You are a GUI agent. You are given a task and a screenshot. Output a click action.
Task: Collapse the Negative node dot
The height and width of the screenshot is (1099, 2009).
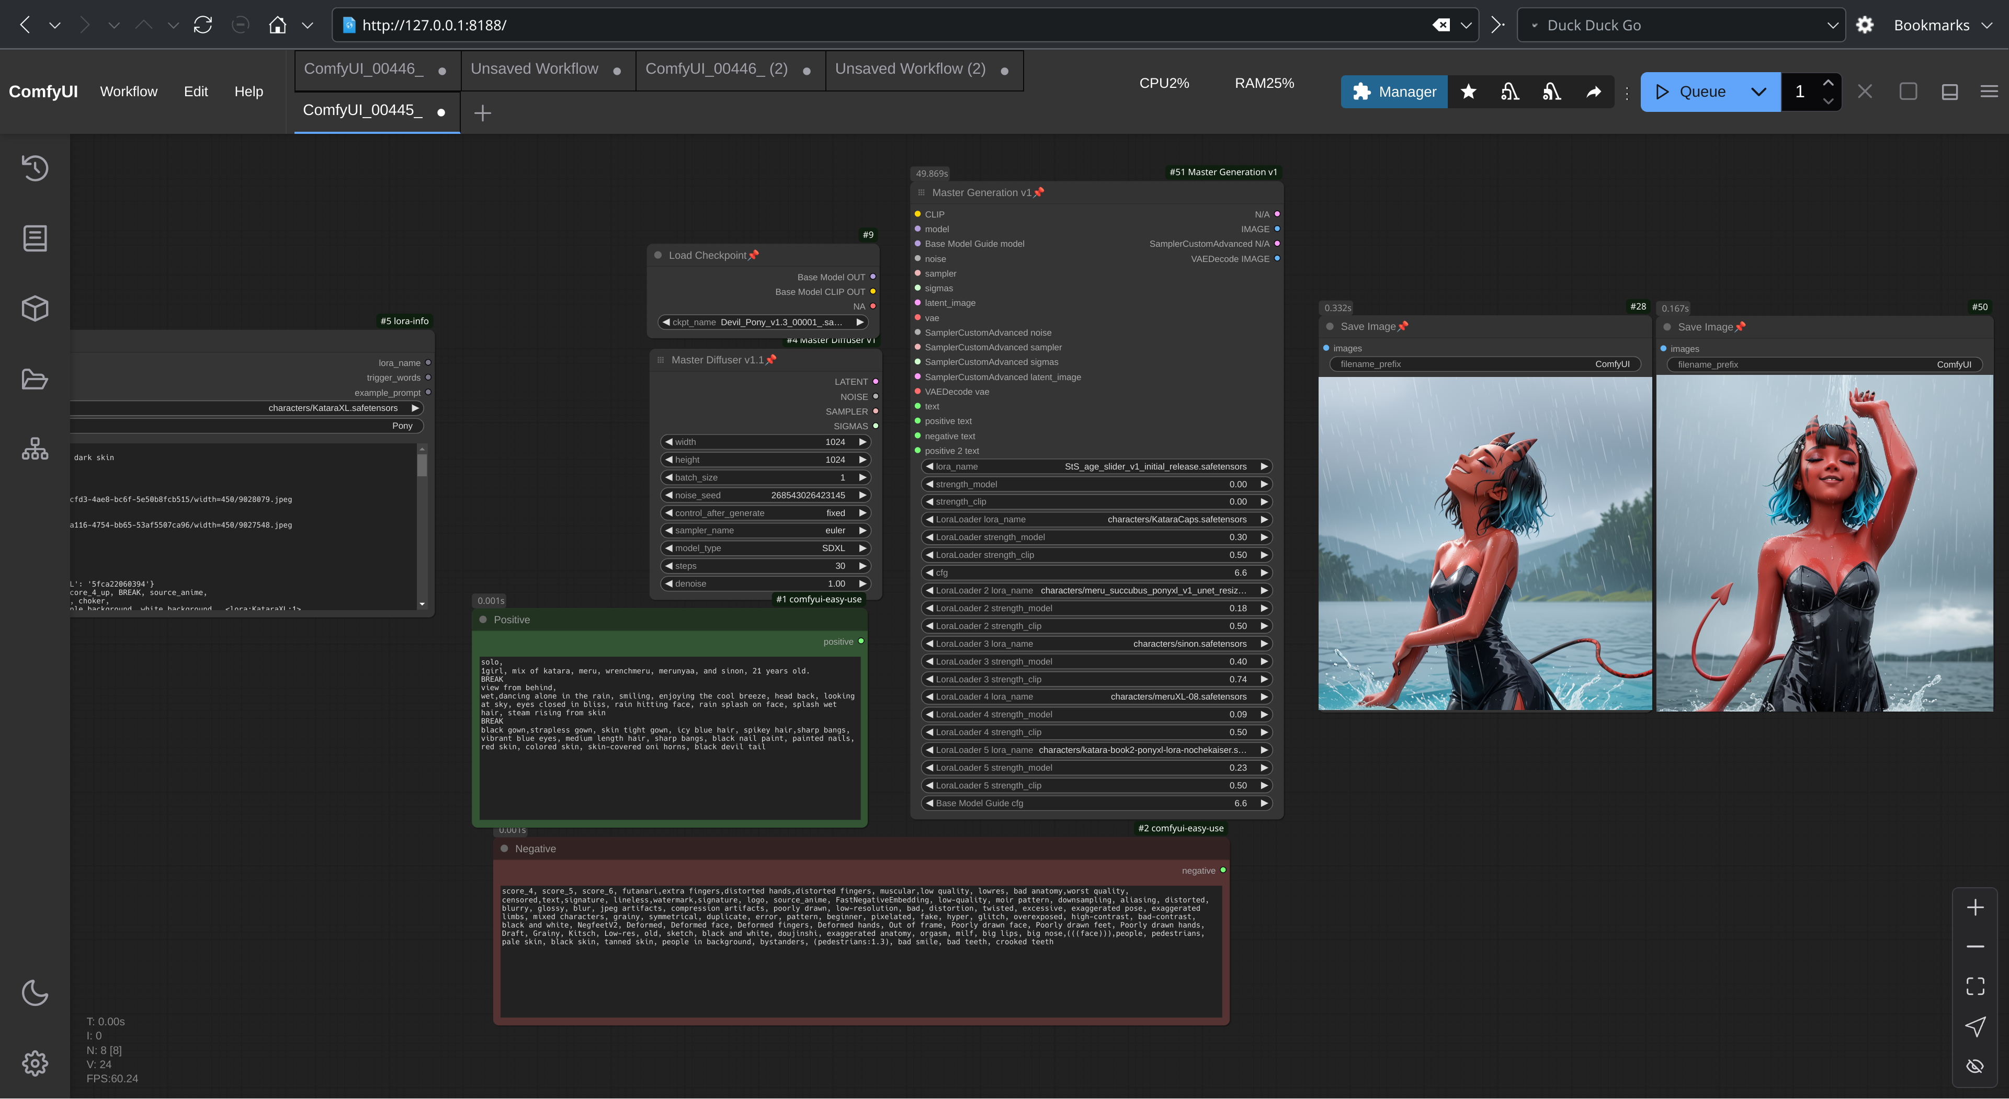click(x=504, y=849)
